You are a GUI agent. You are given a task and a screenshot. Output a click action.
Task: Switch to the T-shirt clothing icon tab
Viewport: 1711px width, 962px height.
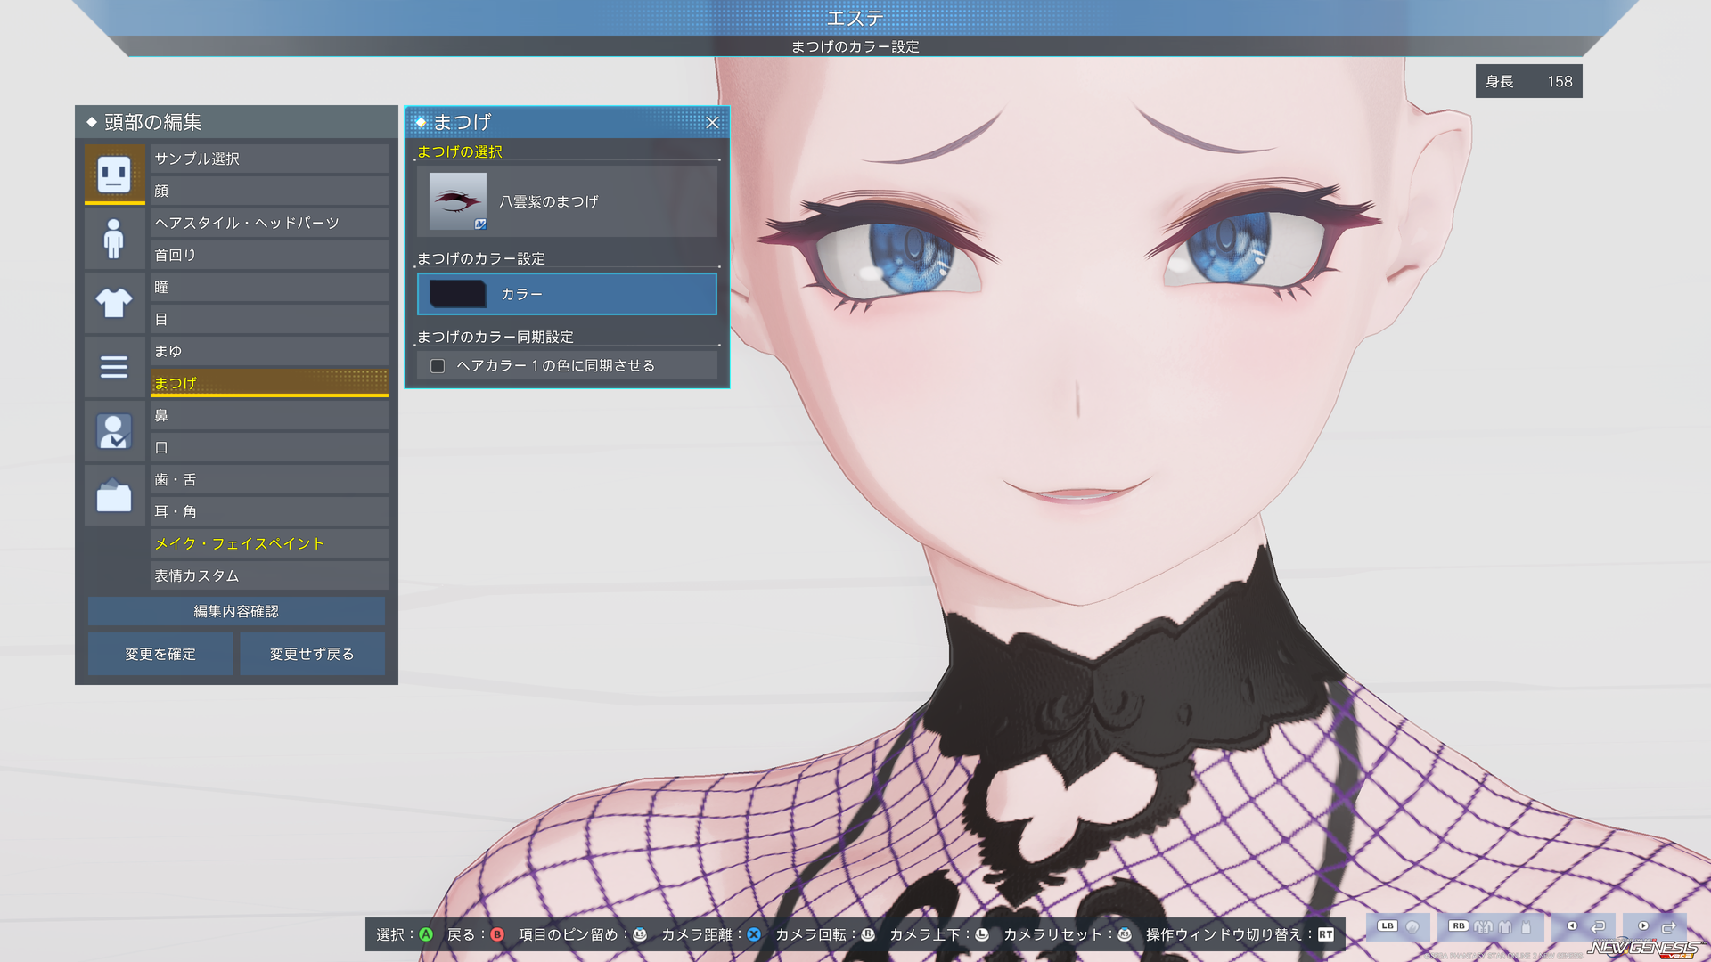114,303
